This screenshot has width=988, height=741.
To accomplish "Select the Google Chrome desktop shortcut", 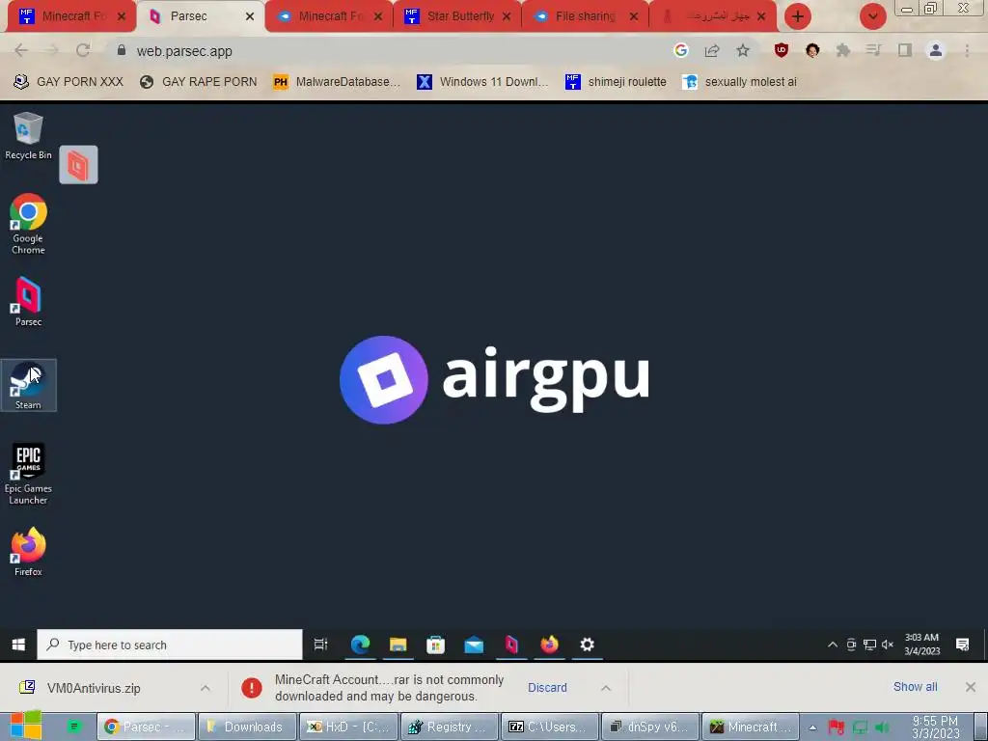I will point(28,224).
